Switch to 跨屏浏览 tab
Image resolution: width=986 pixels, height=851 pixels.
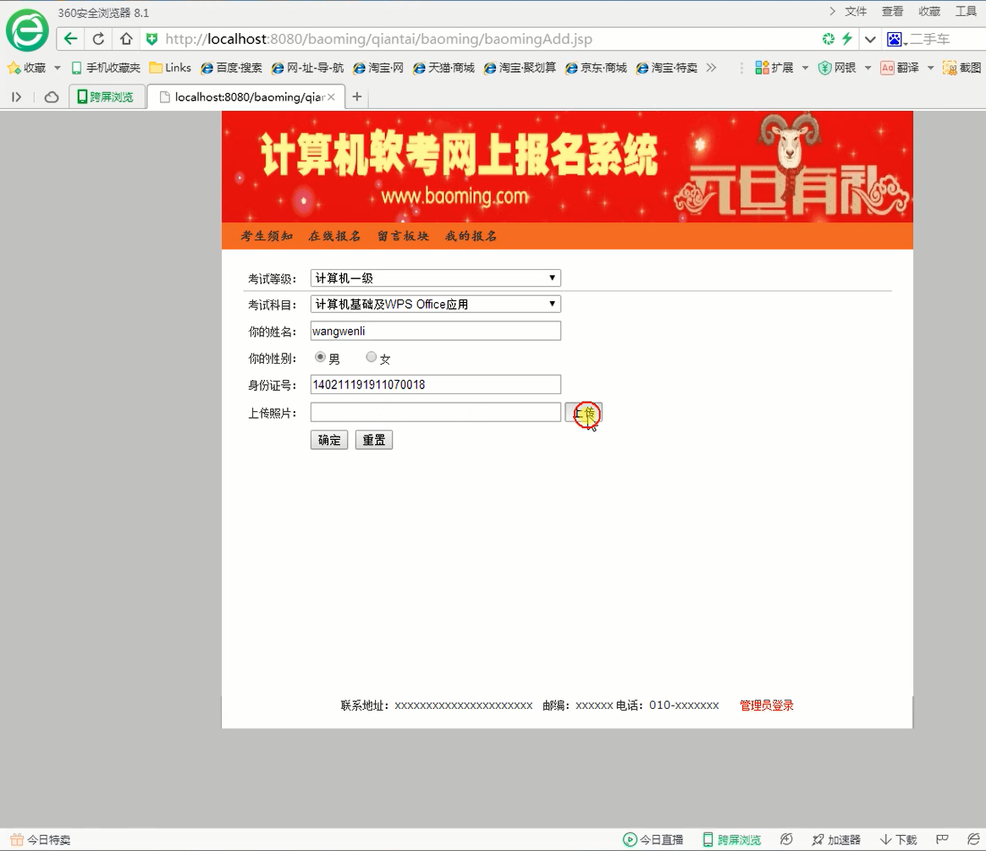click(107, 96)
